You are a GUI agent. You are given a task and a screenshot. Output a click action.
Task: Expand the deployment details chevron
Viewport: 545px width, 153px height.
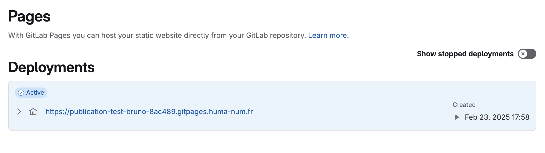(19, 112)
